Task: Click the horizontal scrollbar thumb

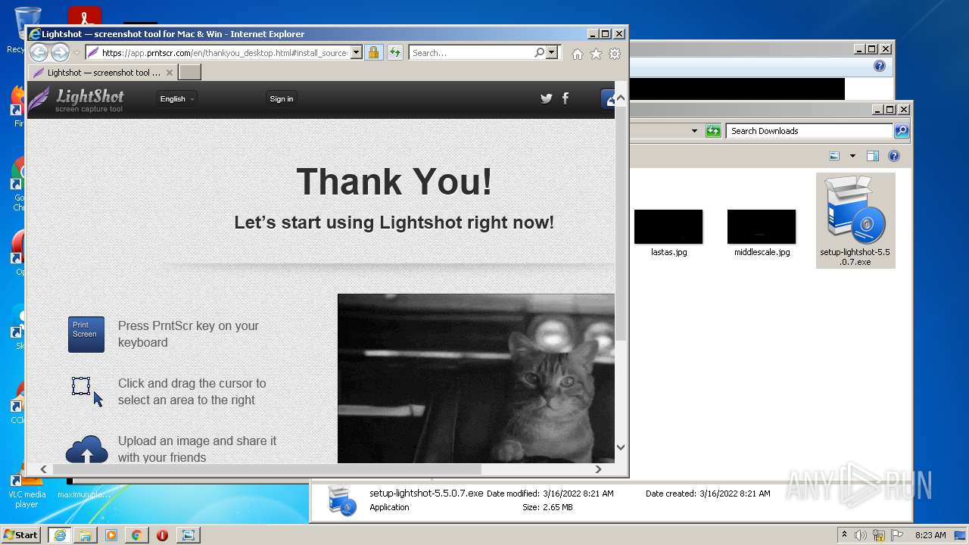Action: (x=266, y=469)
